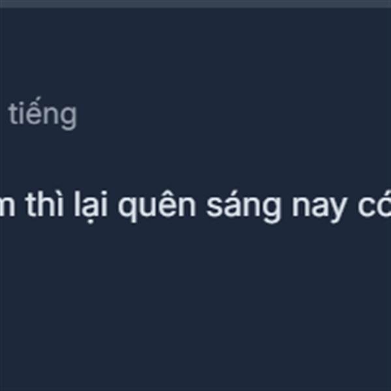Click the letter "g" ending "tiếng"
This screenshot has width=391, height=391.
68,117
